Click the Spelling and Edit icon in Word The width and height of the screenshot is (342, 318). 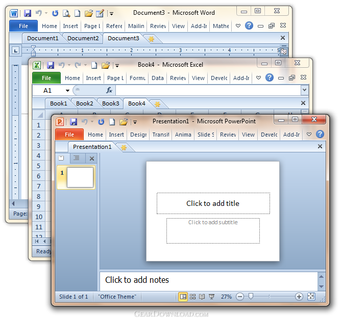point(100,13)
